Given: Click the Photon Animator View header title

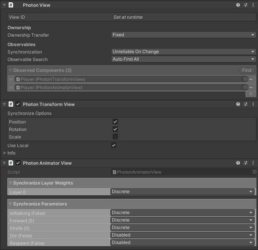Looking at the screenshot, I should point(47,163).
